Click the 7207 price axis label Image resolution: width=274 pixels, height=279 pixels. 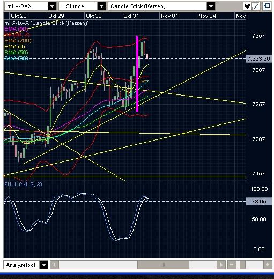click(x=258, y=139)
